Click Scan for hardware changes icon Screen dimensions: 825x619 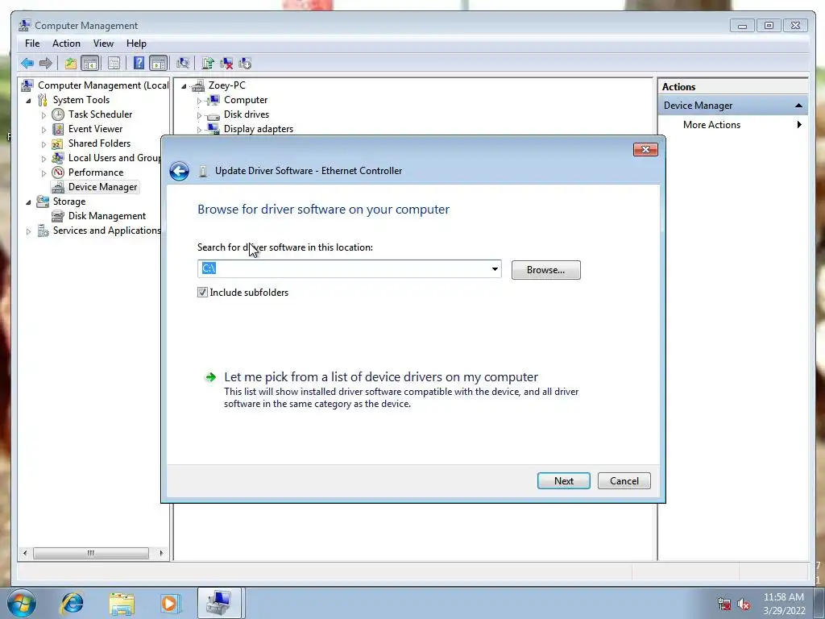point(183,64)
